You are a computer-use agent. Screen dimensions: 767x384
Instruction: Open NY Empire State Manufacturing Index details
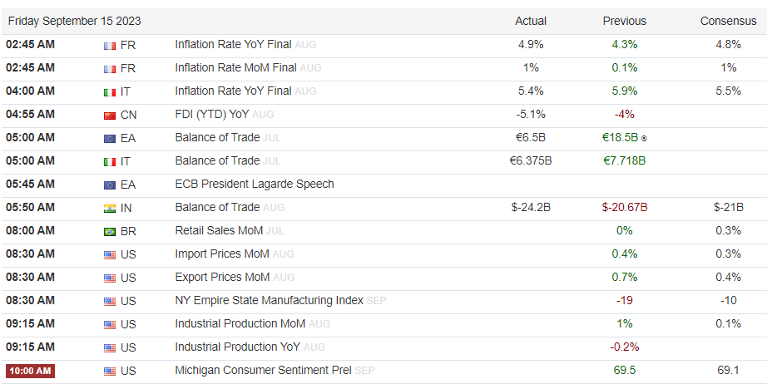pyautogui.click(x=269, y=300)
